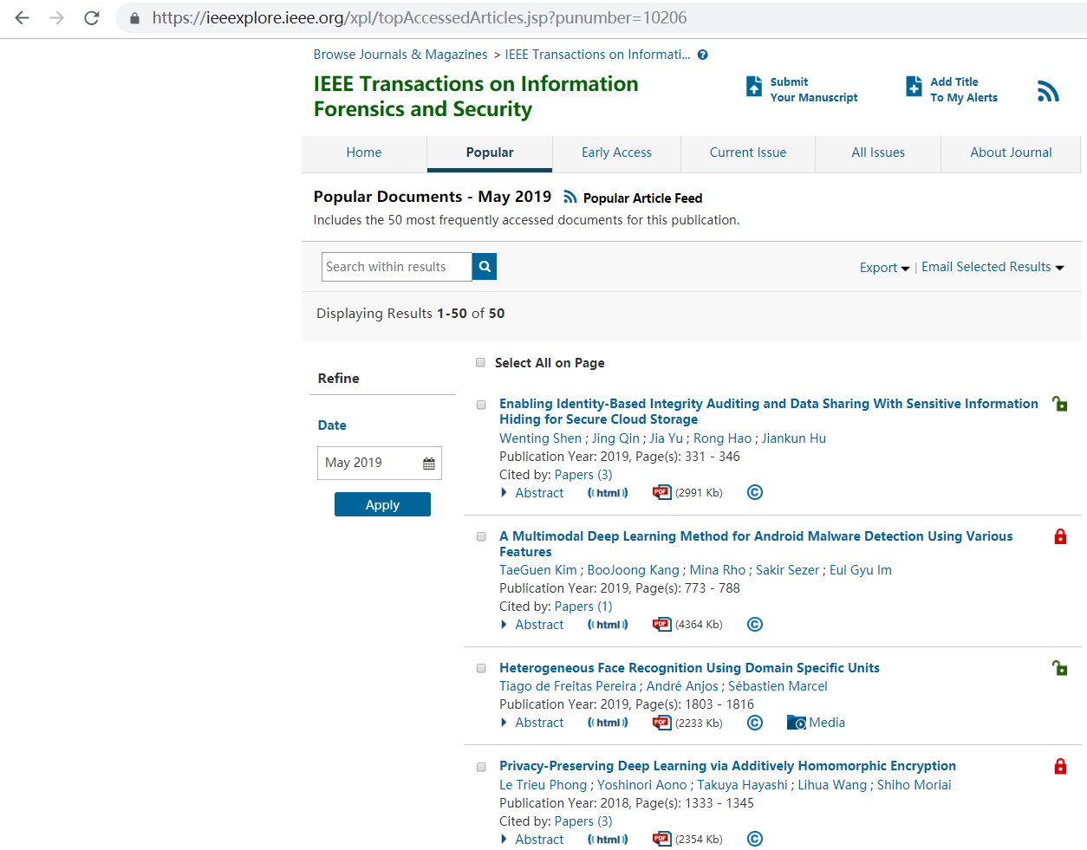Open author link Wenting Shen

(x=540, y=438)
